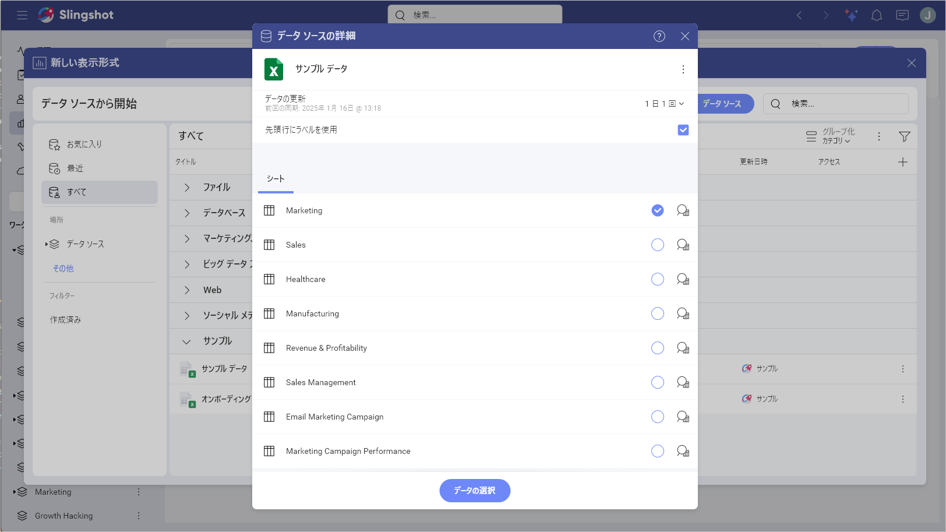Viewport: 946px width, 532px height.
Task: Close the 新しい表示形式 window
Action: click(x=912, y=63)
